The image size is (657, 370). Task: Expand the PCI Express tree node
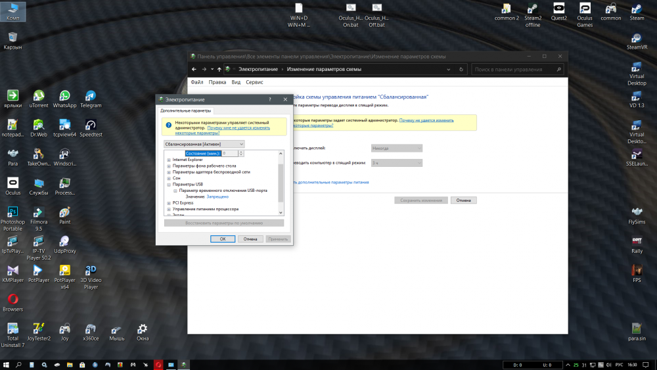169,203
